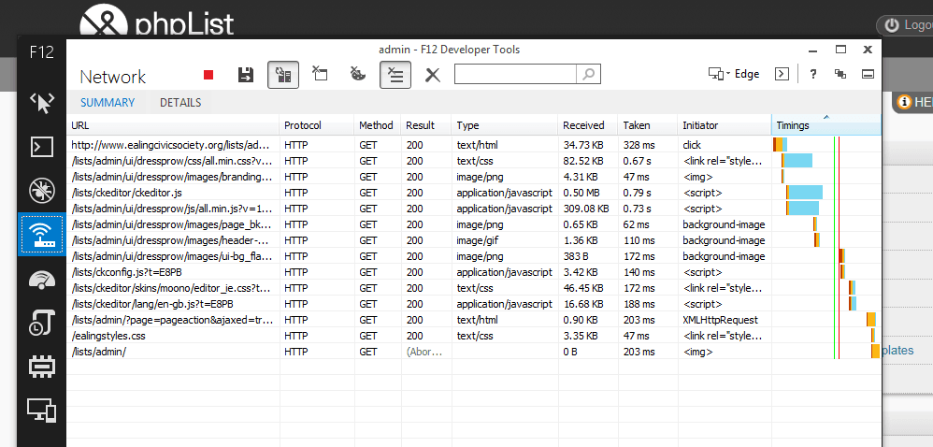This screenshot has height=447, width=933.
Task: Focus the network search field
Action: tap(515, 74)
